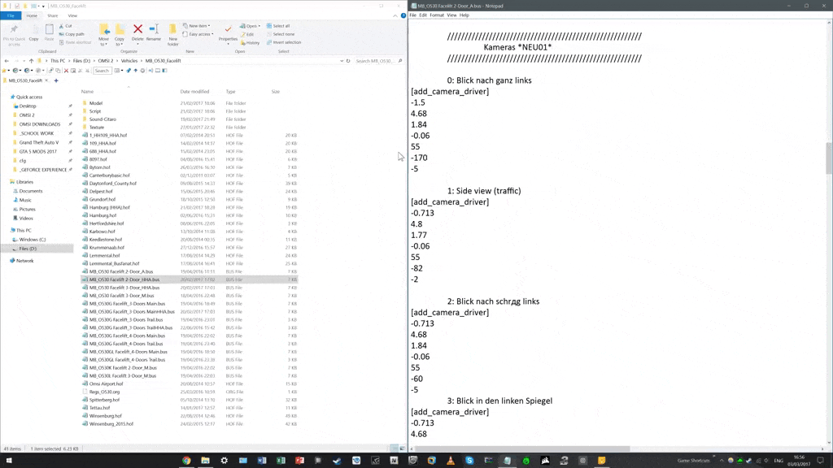The height and width of the screenshot is (468, 833).
Task: Open the Format menu in Notepad
Action: coord(437,15)
